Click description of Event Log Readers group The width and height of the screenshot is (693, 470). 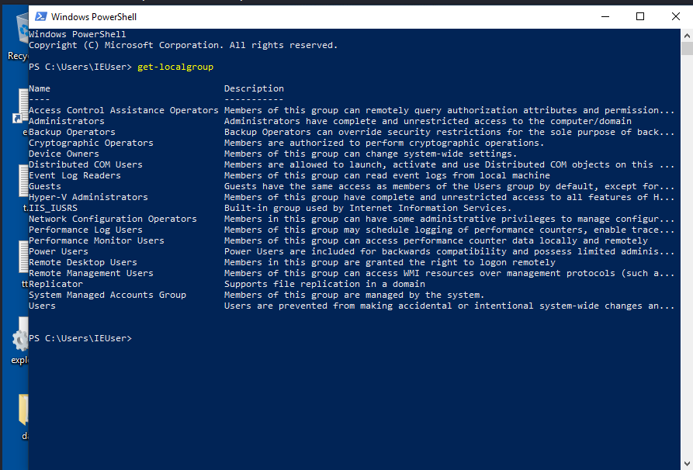coord(387,175)
